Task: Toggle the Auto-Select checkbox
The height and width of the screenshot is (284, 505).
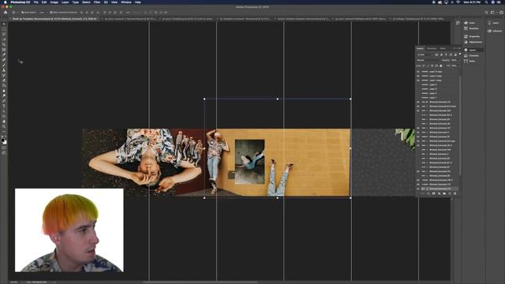Action: [x=22, y=13]
